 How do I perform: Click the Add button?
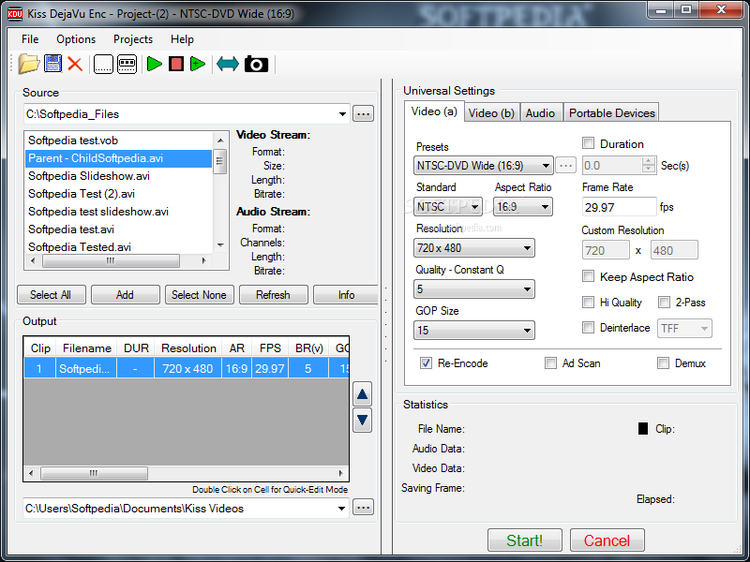click(x=126, y=295)
